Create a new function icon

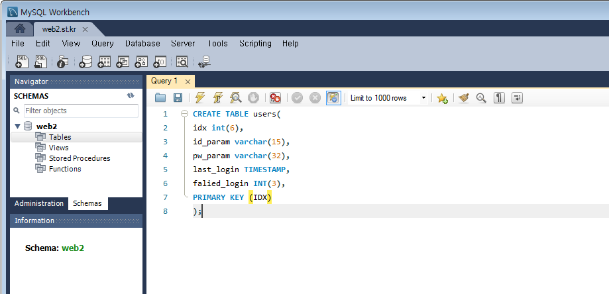(160, 62)
